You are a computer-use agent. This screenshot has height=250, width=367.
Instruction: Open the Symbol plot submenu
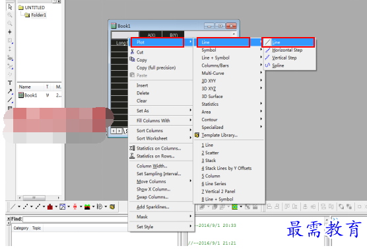(x=229, y=50)
